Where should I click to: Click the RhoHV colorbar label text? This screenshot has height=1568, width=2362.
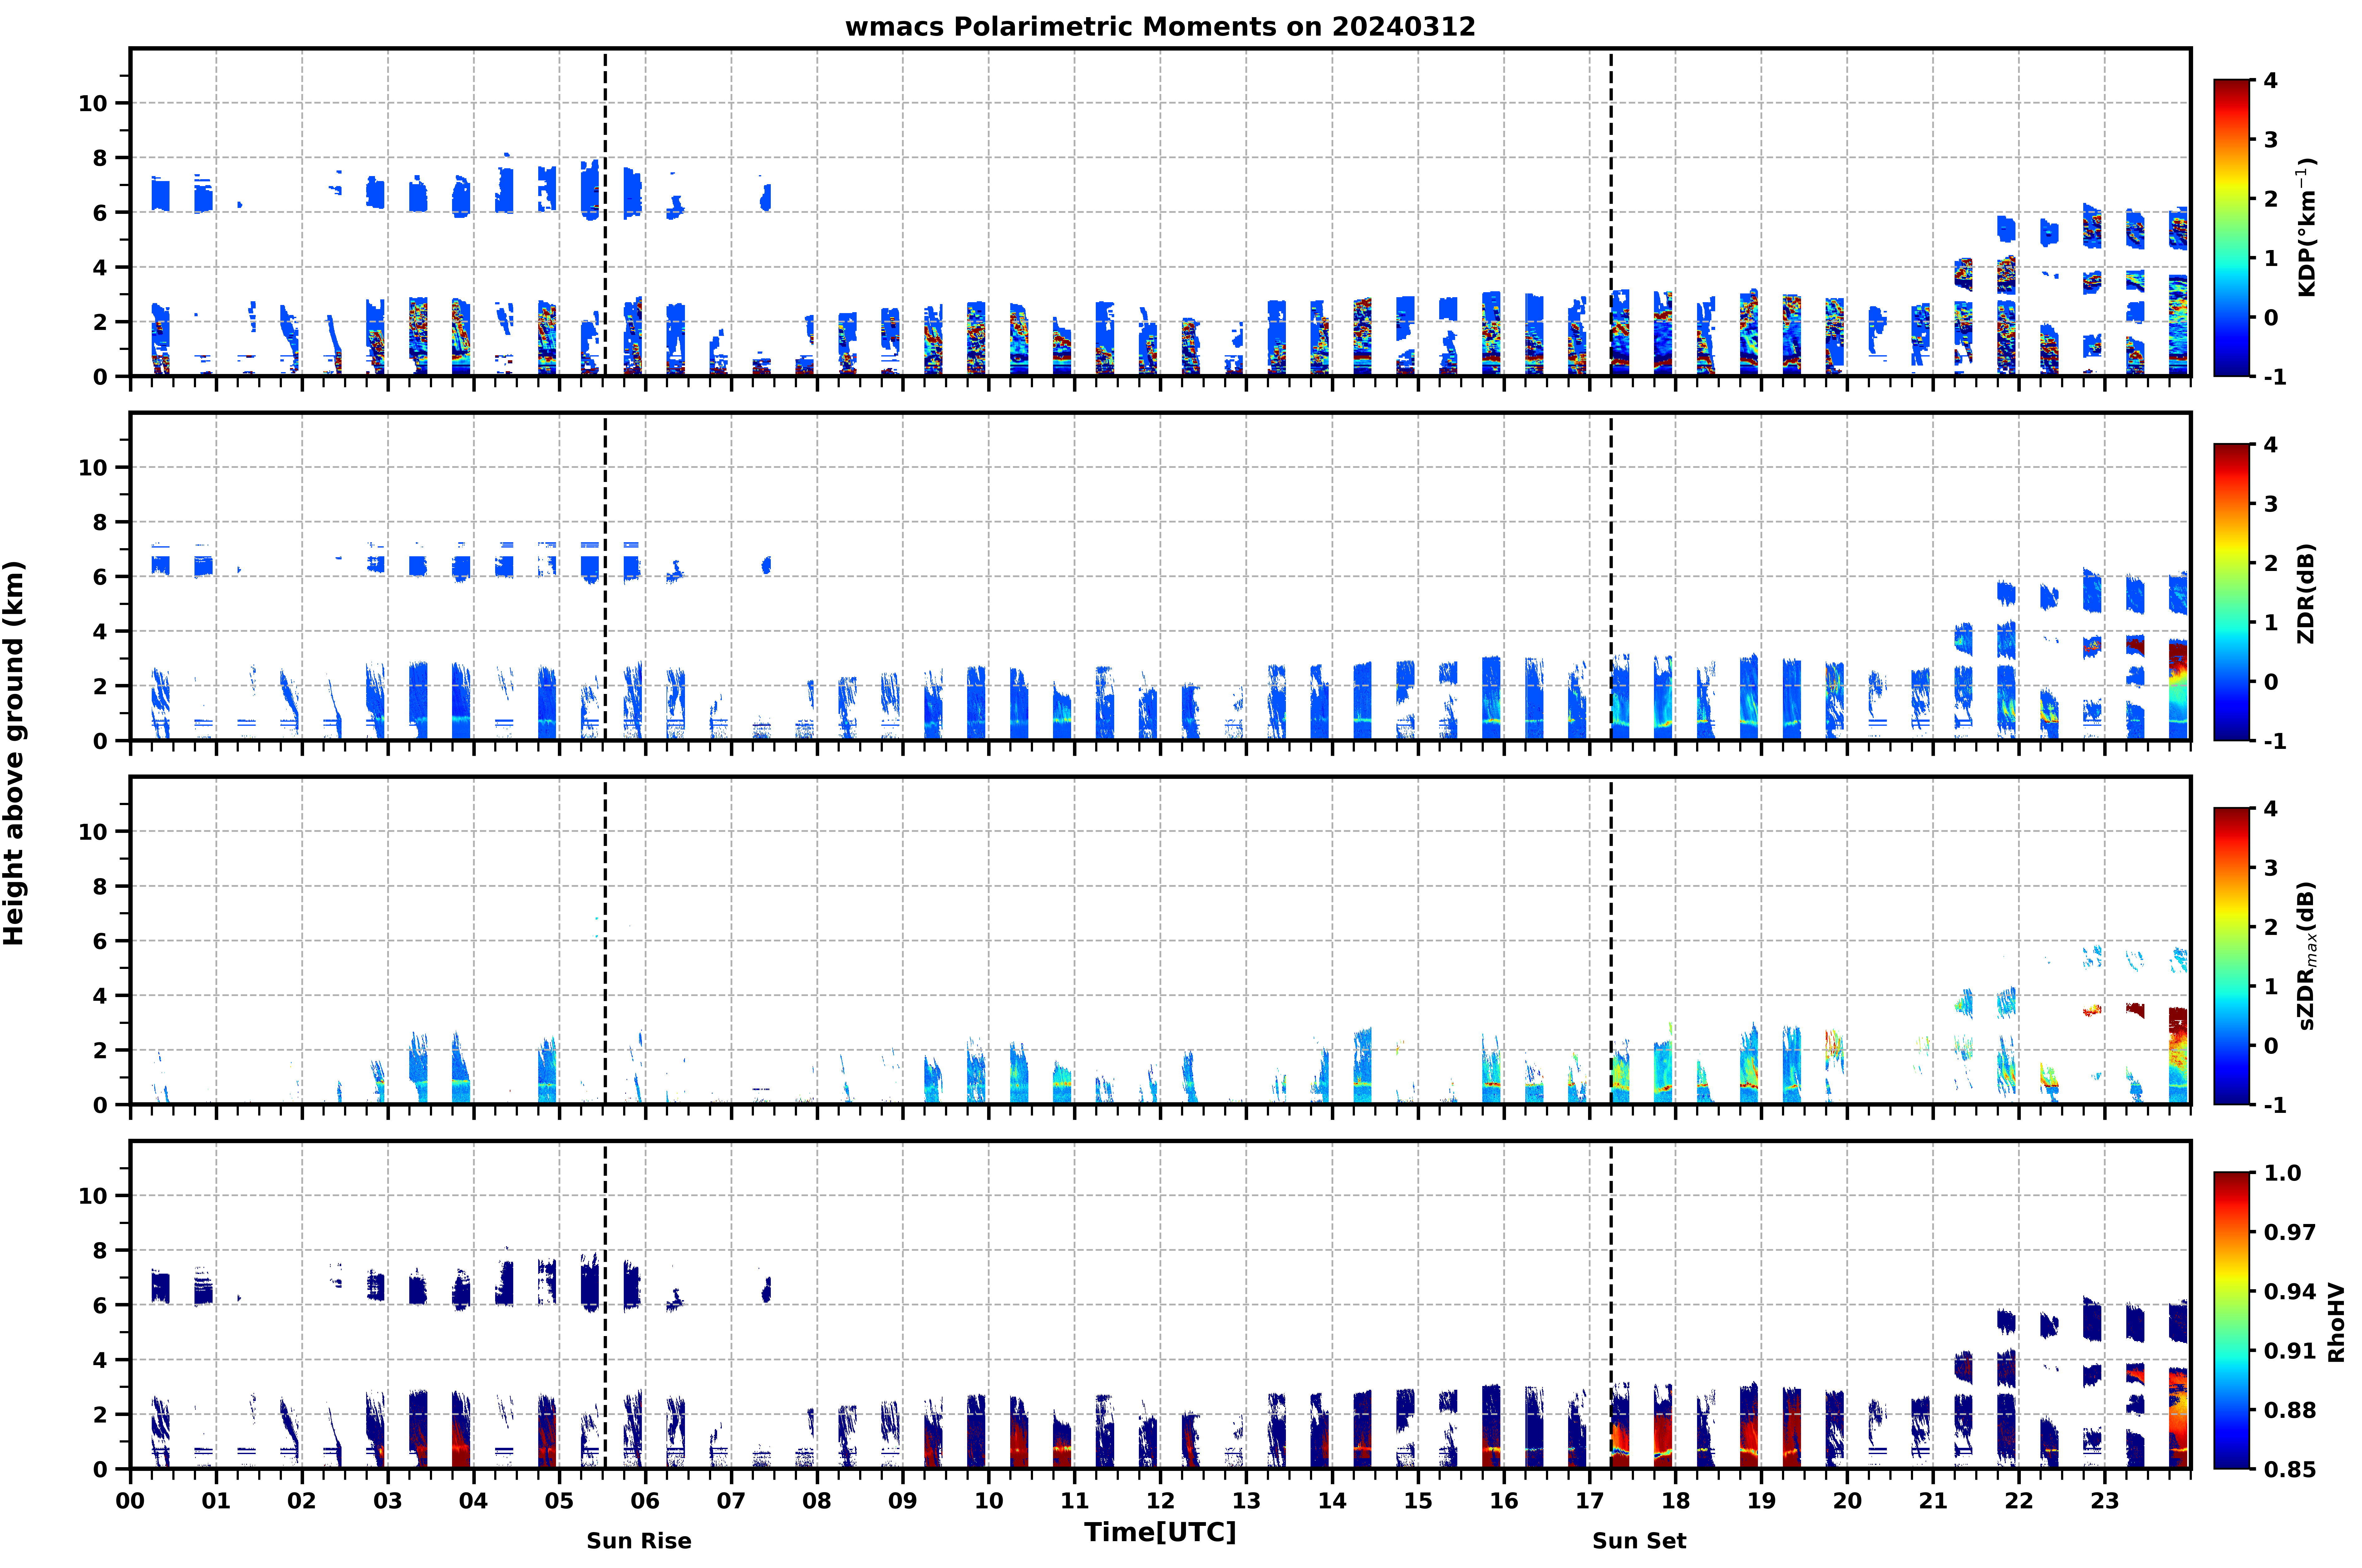[2336, 1322]
